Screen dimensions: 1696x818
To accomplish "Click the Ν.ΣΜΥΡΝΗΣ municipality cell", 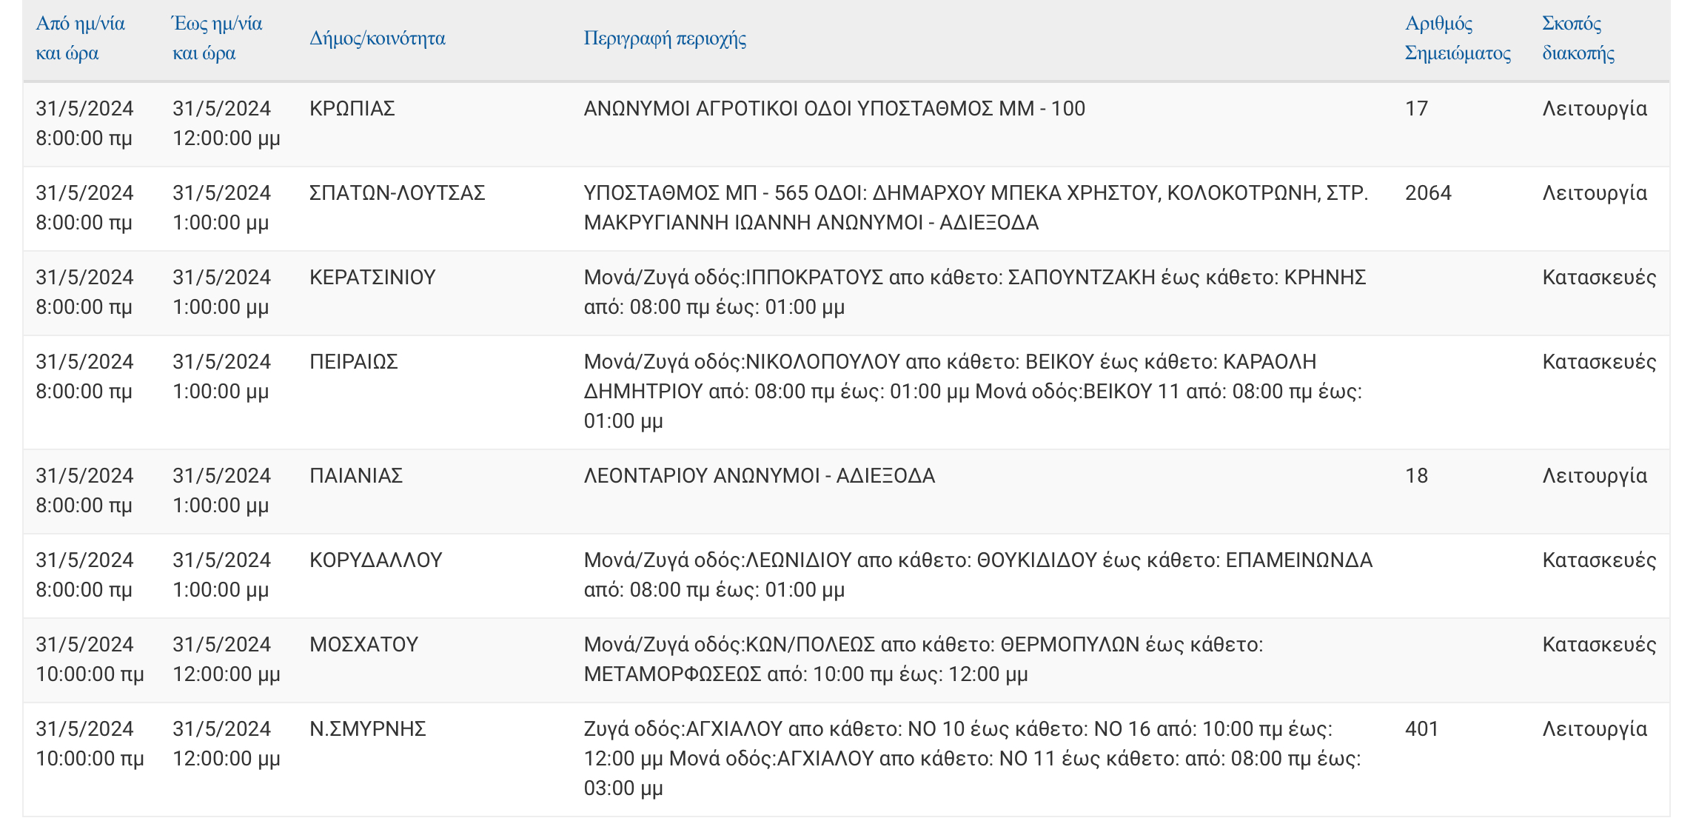I will click(x=367, y=729).
